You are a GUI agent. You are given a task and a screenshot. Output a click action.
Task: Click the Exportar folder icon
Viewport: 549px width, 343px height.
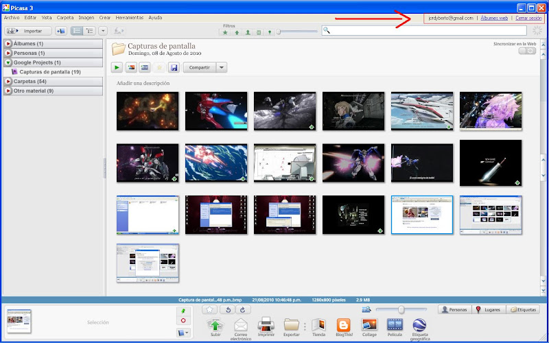(x=291, y=325)
